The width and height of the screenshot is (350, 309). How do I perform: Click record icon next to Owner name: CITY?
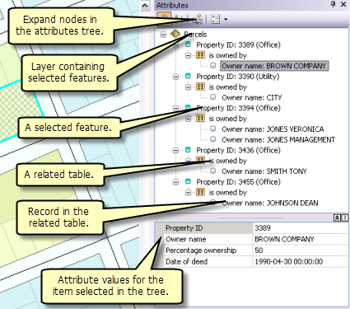point(213,97)
